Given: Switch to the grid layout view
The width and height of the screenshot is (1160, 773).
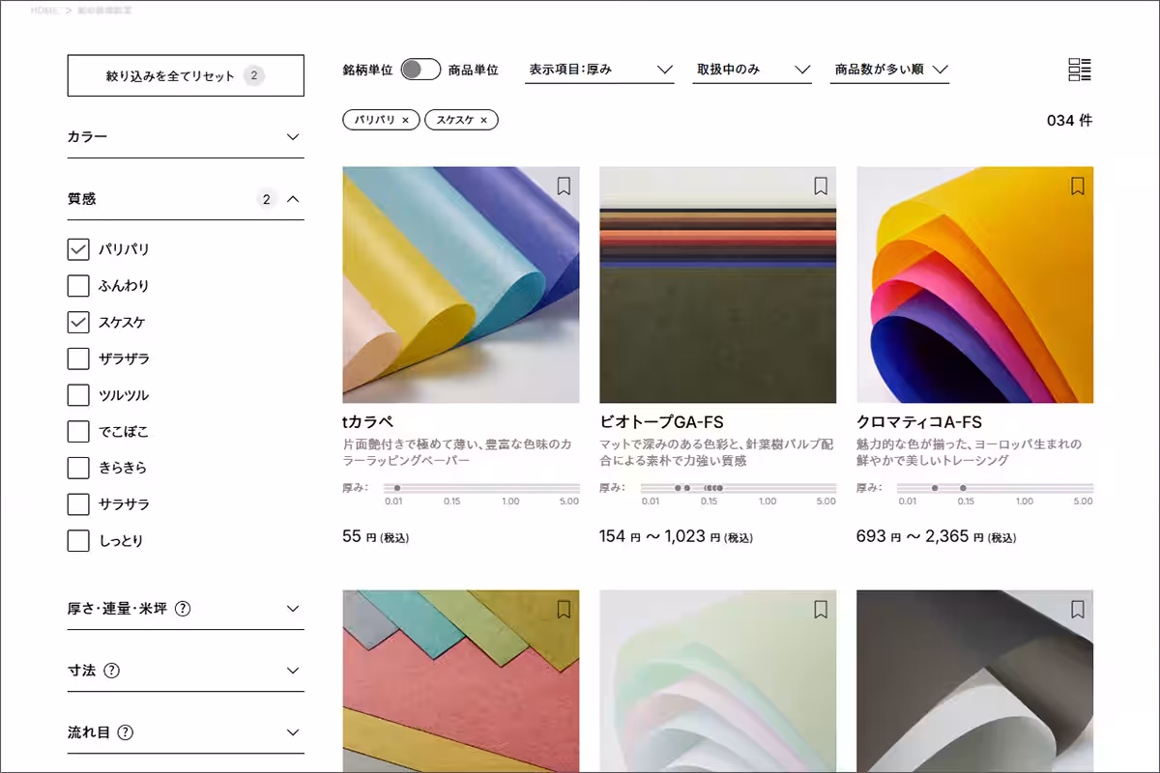Looking at the screenshot, I should coord(1081,69).
